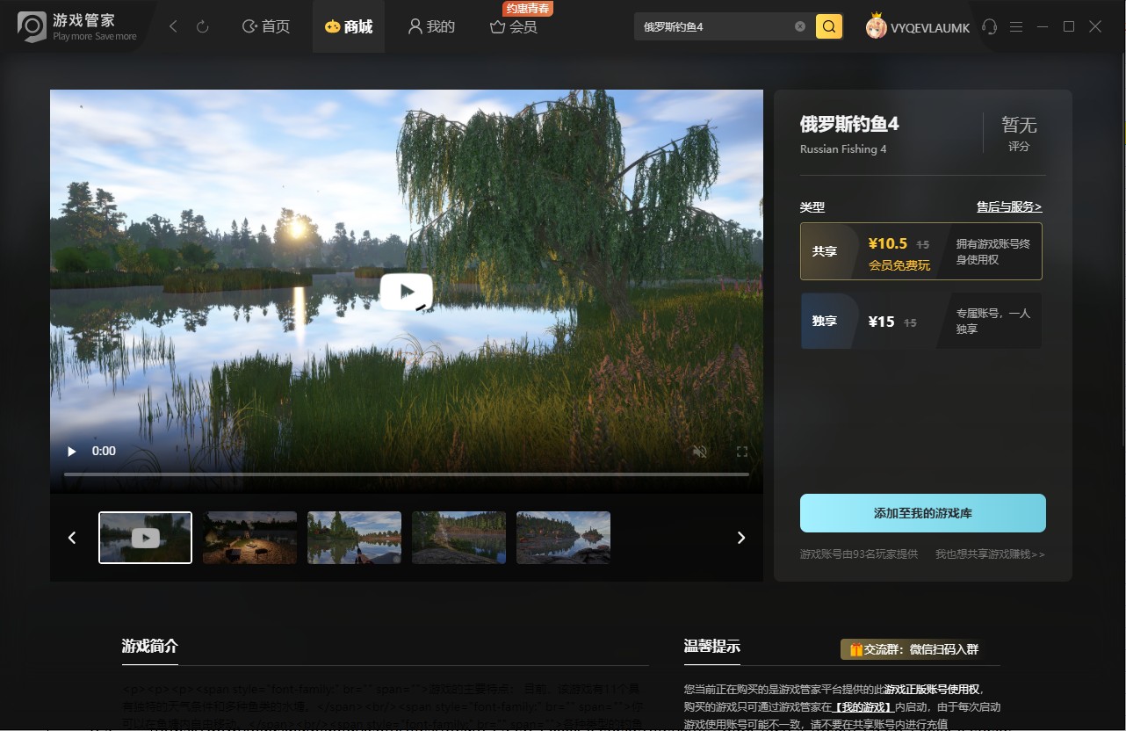This screenshot has width=1126, height=731.
Task: Click the video time label 0:00
Action: 104,451
